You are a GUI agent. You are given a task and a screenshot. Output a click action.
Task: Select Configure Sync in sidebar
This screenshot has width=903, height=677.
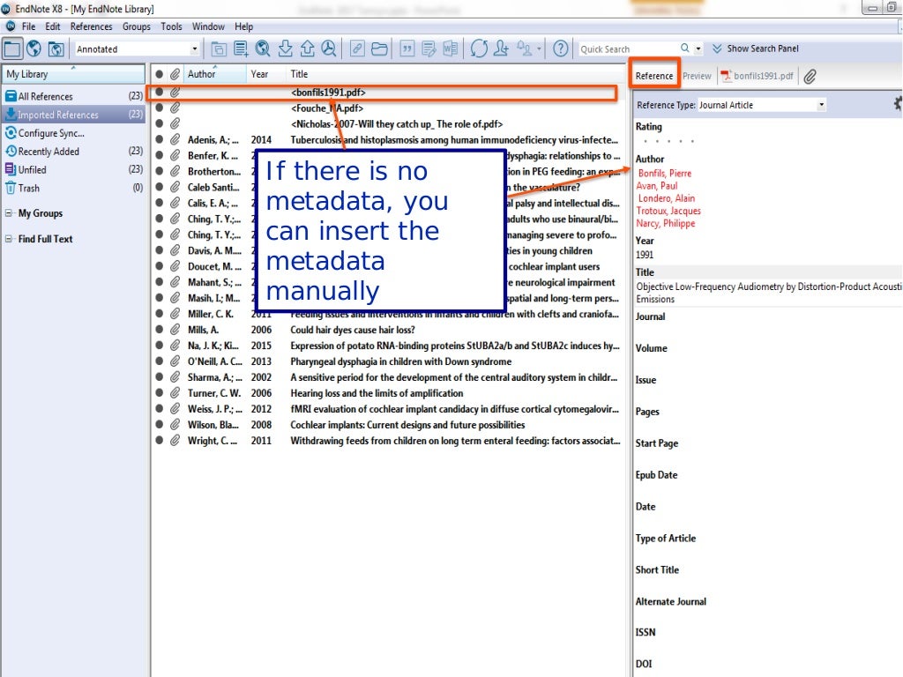(51, 133)
